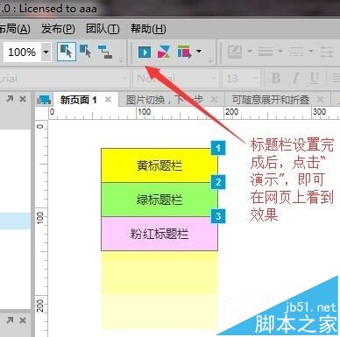Open the 帮助(H) menu

click(x=148, y=29)
